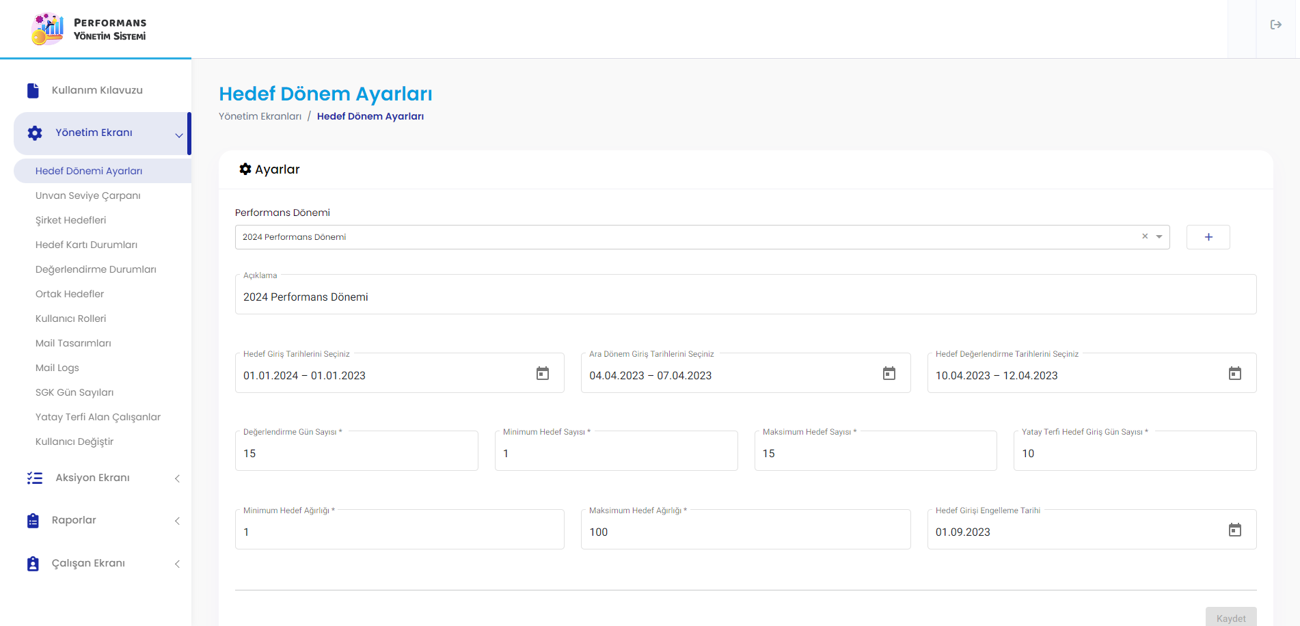Open calendar for Ara Dönem Giriş Tarihleri
Viewport: 1300px width, 626px height.
(x=889, y=373)
